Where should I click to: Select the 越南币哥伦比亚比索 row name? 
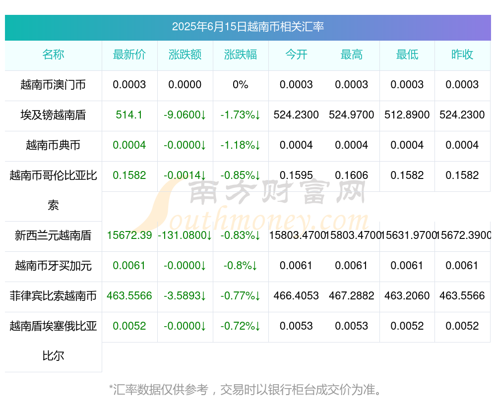53,190
